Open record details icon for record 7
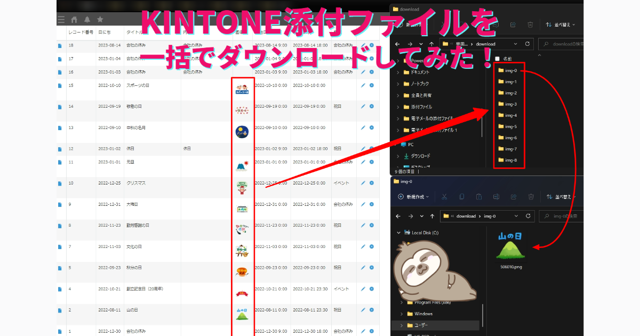The width and height of the screenshot is (640, 336). (x=60, y=247)
